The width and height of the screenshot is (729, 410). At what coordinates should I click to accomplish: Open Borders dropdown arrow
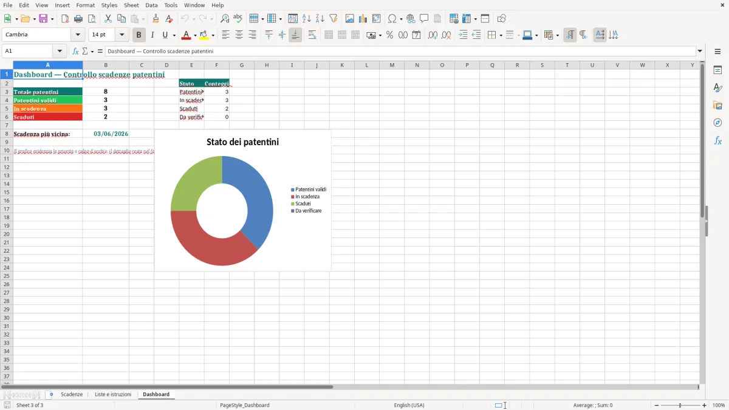click(x=500, y=35)
